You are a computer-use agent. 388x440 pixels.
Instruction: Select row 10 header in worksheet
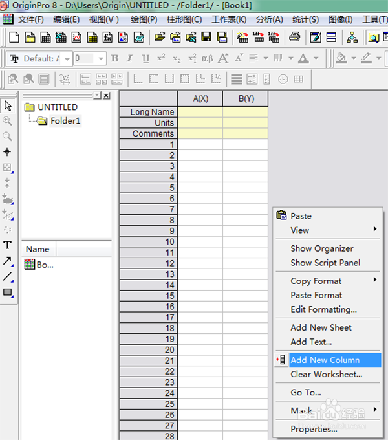(148, 242)
